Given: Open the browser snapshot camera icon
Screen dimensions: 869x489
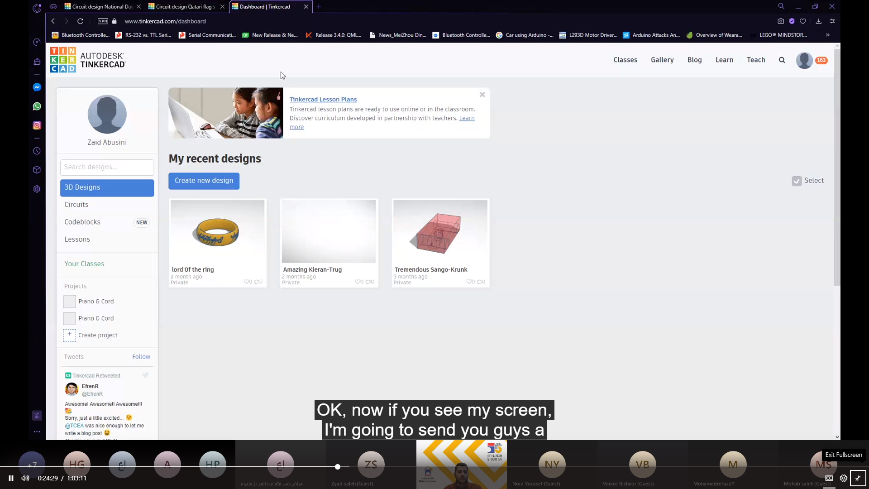Looking at the screenshot, I should (x=781, y=21).
